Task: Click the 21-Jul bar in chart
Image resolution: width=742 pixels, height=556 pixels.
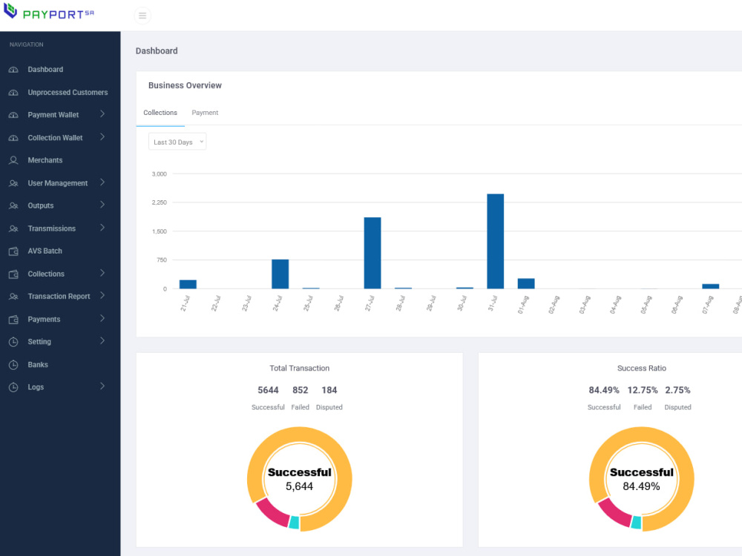Action: pos(188,284)
